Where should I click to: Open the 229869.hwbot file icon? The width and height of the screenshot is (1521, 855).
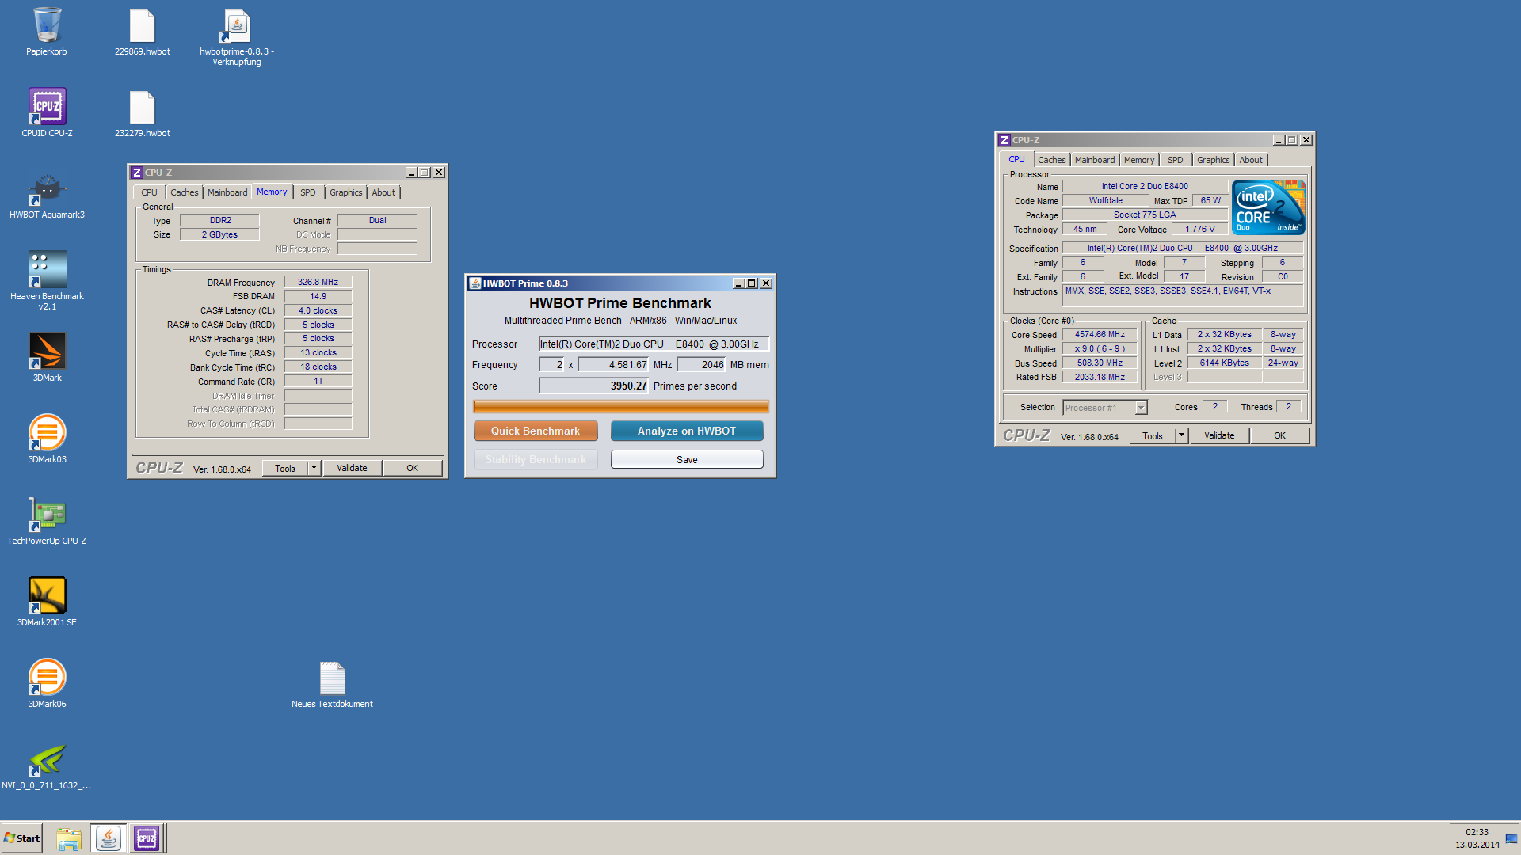(x=142, y=32)
